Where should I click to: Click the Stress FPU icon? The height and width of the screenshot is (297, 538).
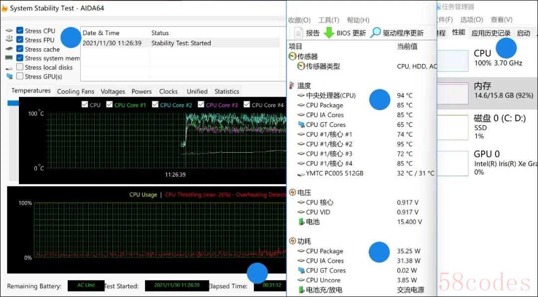pyautogui.click(x=9, y=39)
